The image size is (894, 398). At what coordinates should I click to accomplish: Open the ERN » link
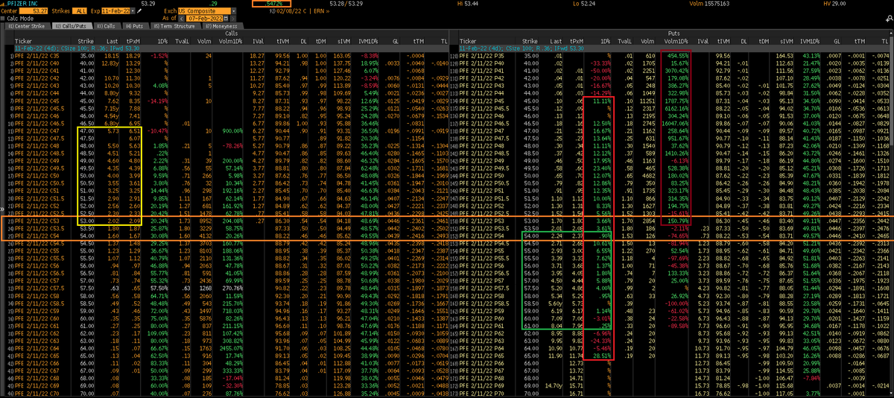(321, 11)
